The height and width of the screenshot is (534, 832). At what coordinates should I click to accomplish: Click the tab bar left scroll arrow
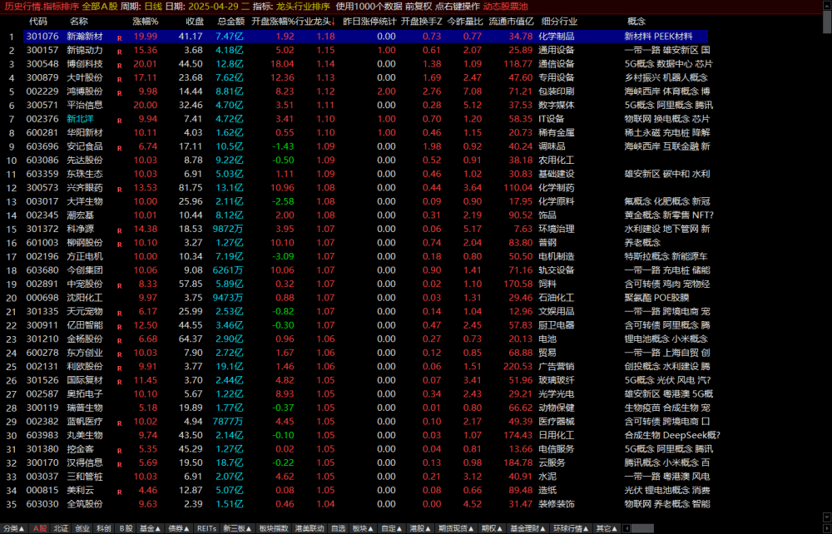626,529
